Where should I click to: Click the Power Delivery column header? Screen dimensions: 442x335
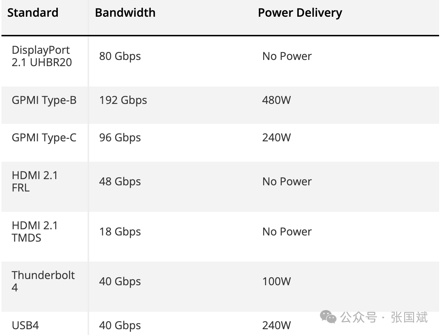[300, 13]
